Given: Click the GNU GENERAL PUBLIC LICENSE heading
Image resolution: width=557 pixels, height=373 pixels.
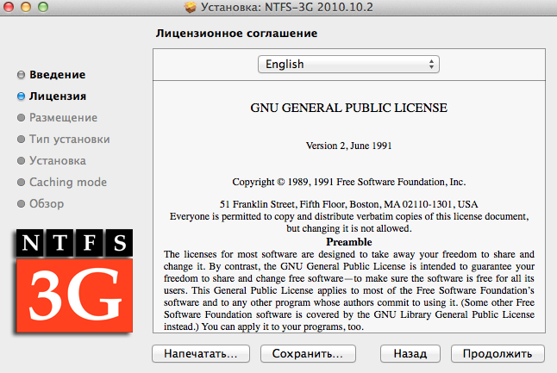Looking at the screenshot, I should point(349,108).
